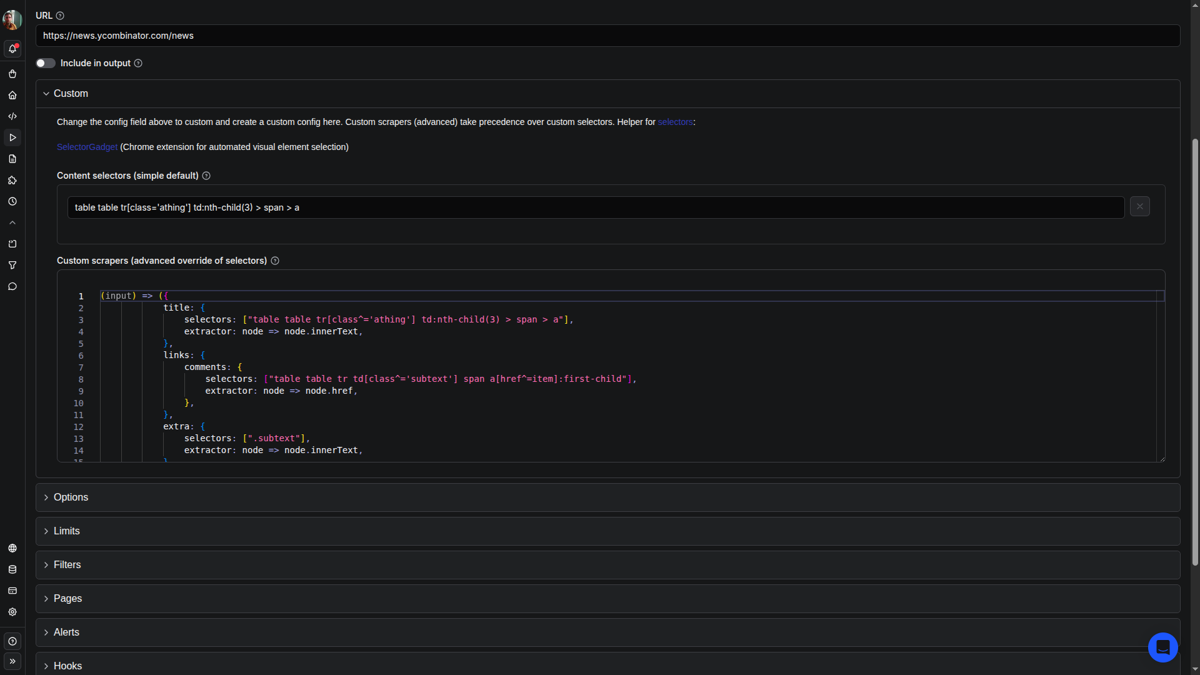The height and width of the screenshot is (675, 1200).
Task: Open the funnel filter icon in sidebar
Action: point(12,265)
